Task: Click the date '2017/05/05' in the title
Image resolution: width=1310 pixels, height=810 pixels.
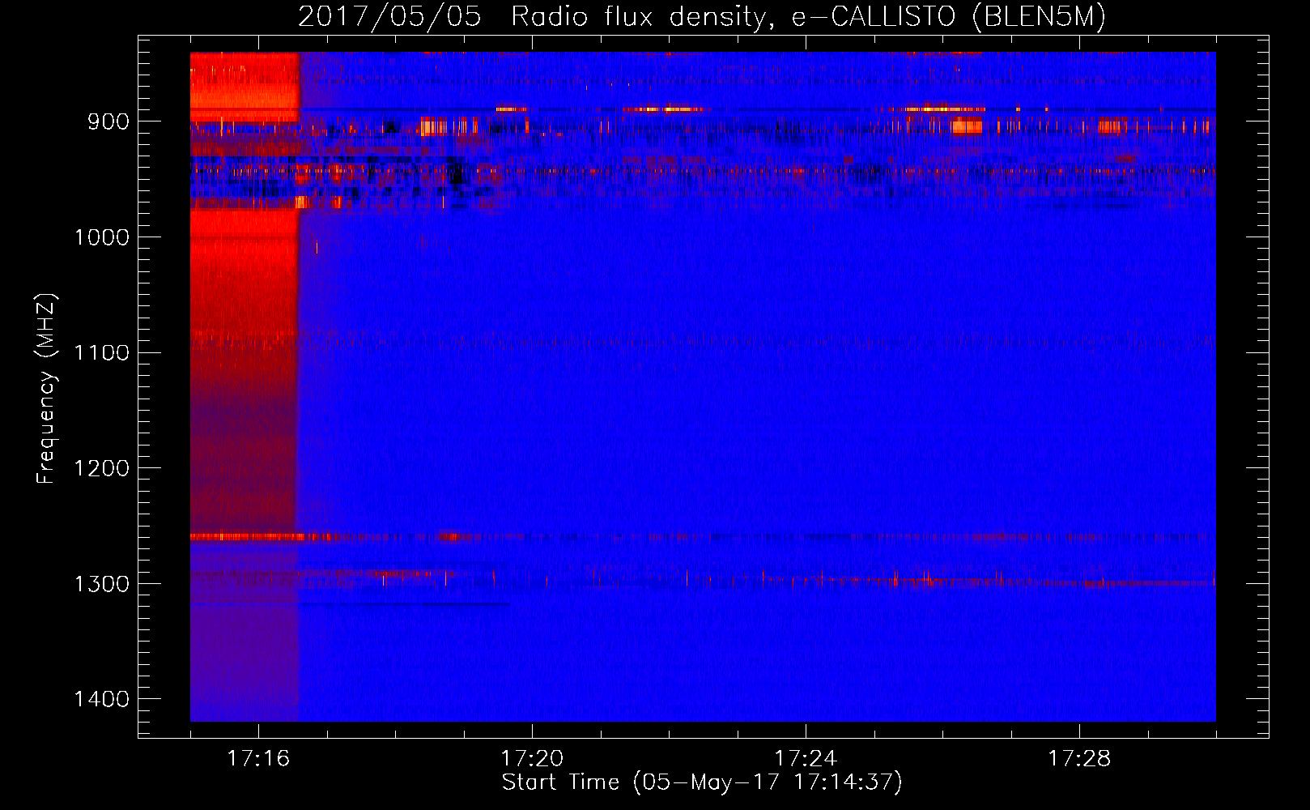Action: click(x=389, y=17)
